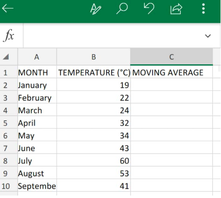Tap the back arrow icon
The height and width of the screenshot is (198, 221).
click(x=7, y=8)
